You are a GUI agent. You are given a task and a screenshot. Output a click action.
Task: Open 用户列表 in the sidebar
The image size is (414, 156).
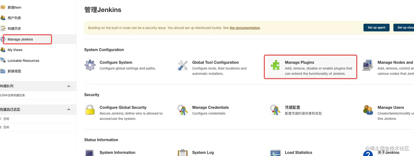[x=14, y=18]
